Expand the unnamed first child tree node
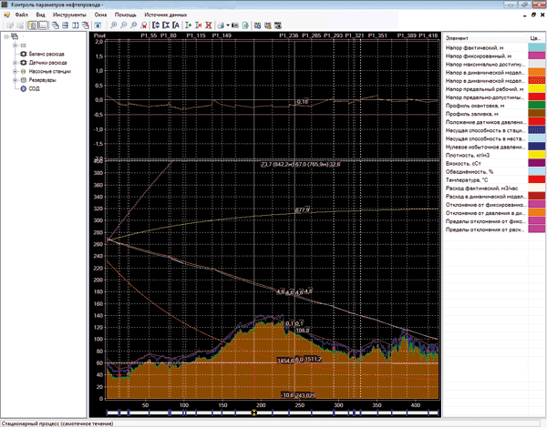 point(15,46)
